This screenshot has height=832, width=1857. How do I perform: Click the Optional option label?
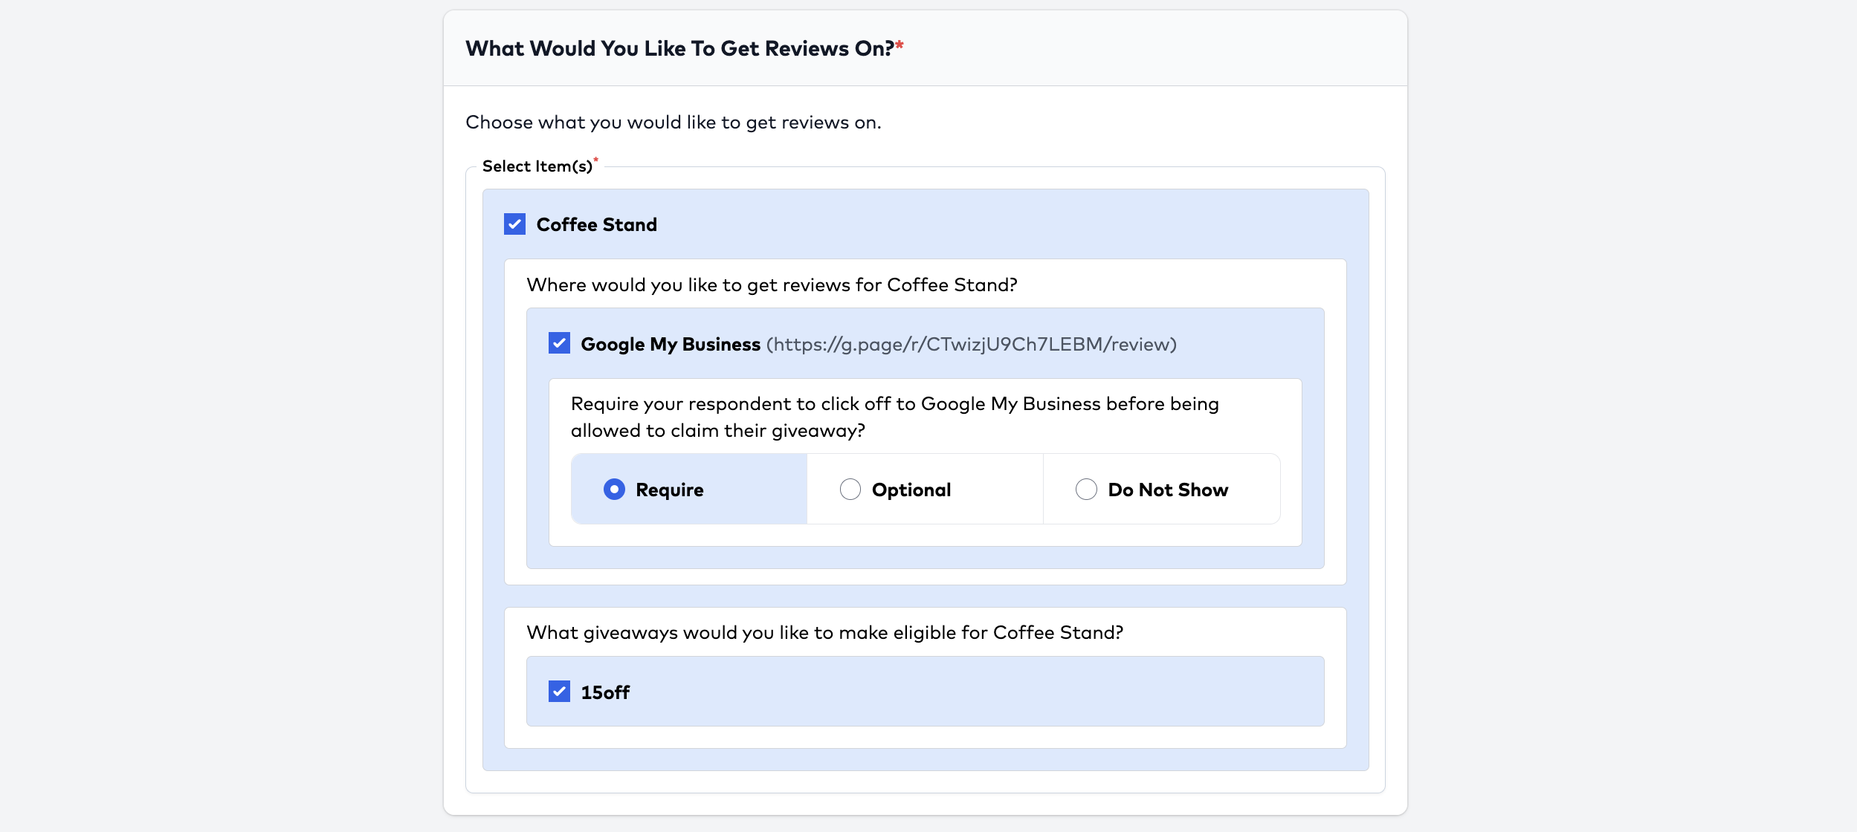coord(911,490)
